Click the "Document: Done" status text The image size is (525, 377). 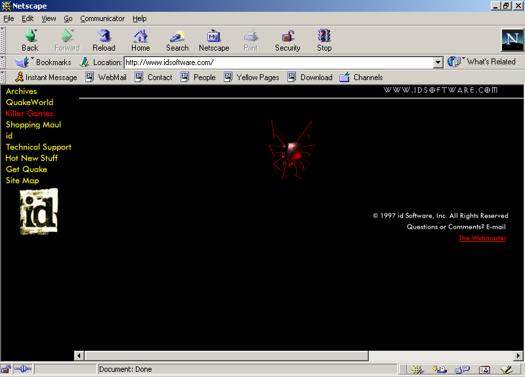point(125,369)
